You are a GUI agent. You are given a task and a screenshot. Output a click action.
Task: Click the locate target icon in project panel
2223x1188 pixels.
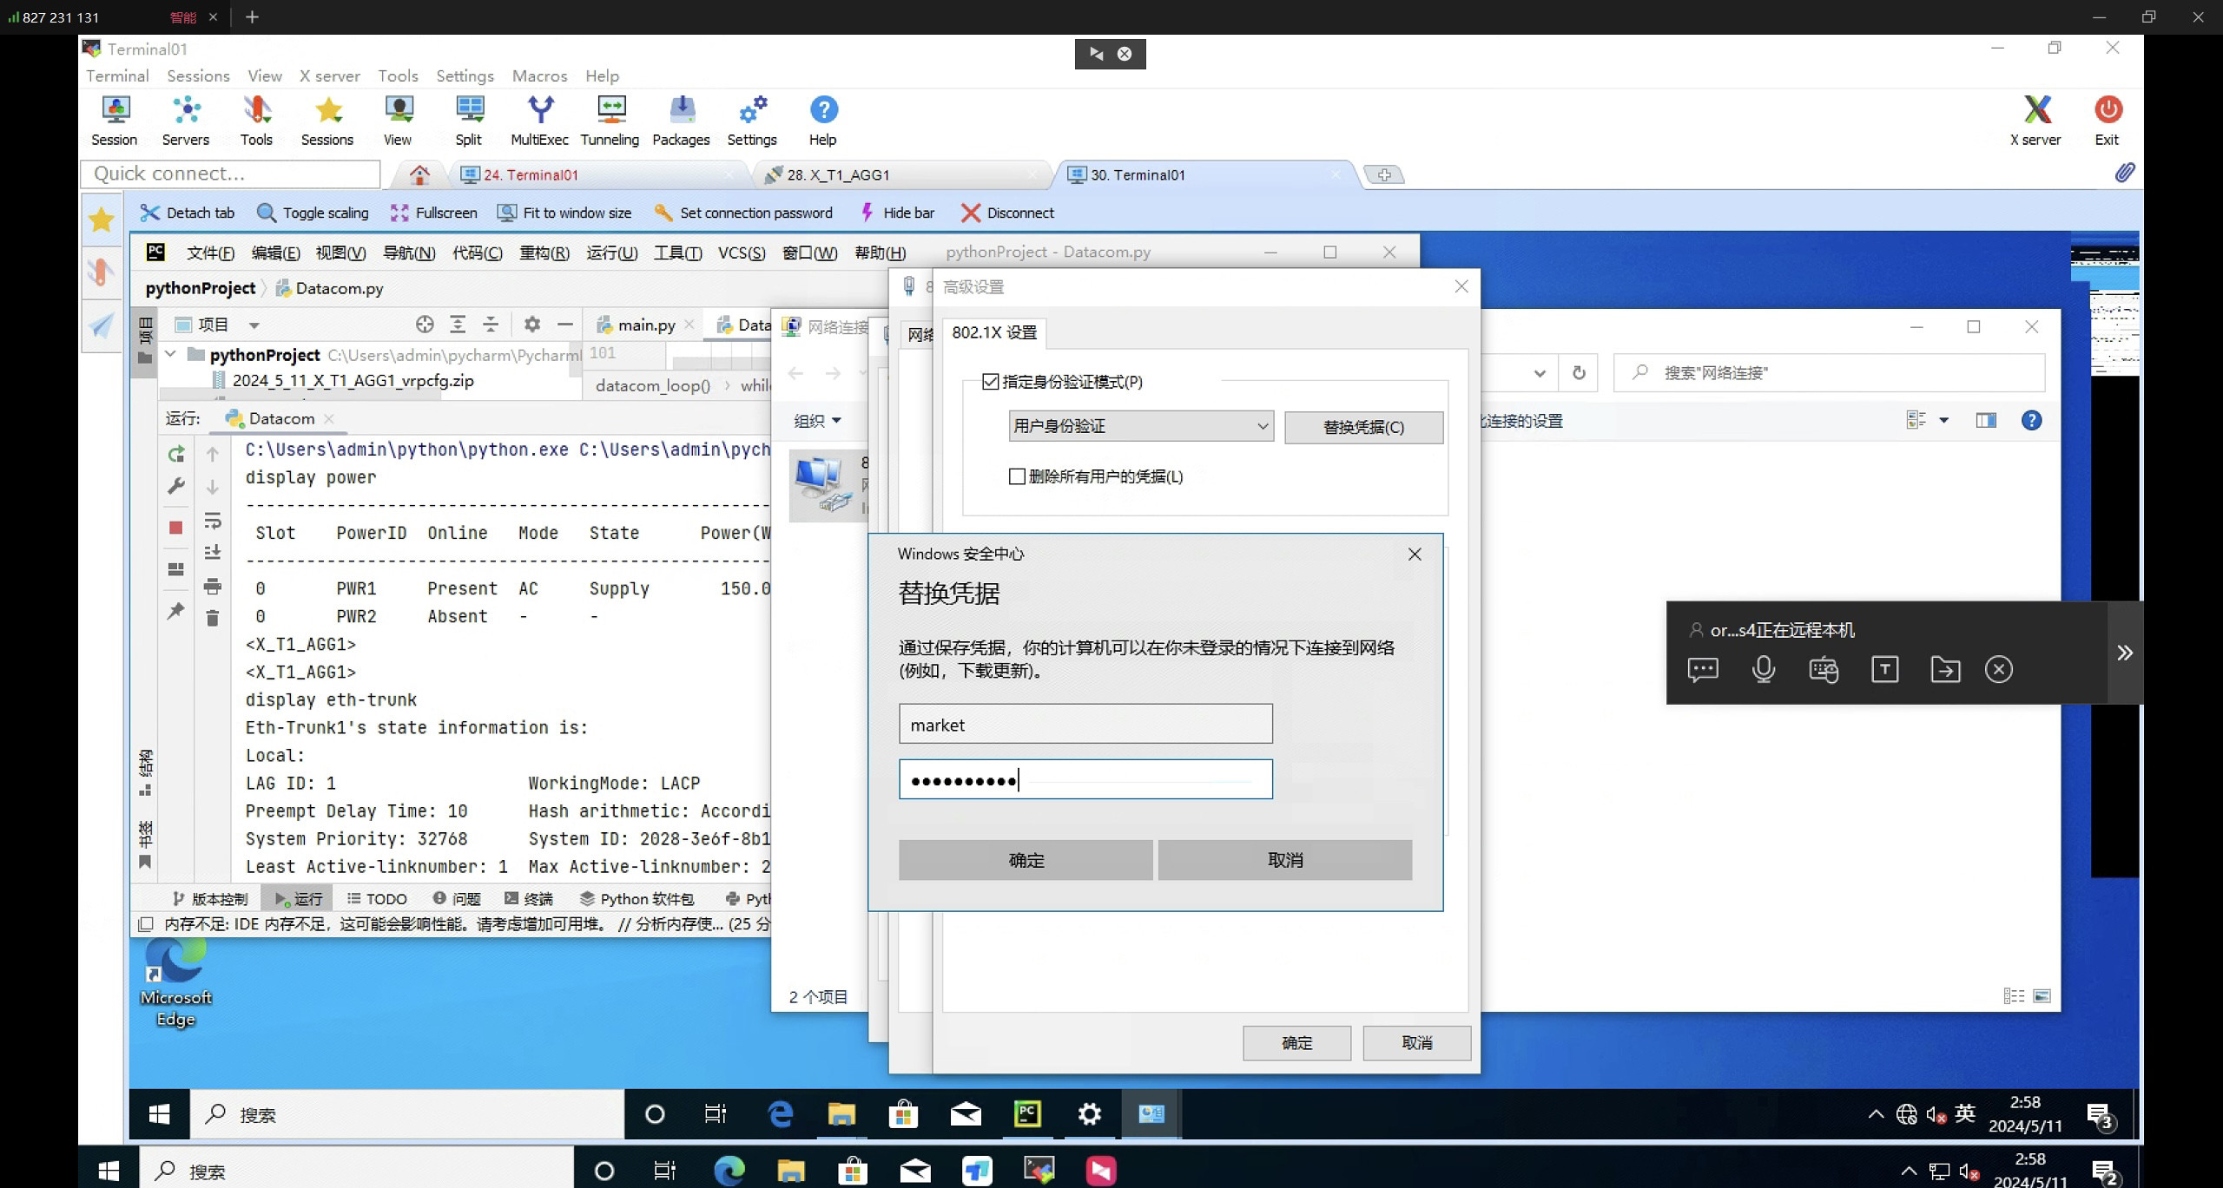pos(425,324)
